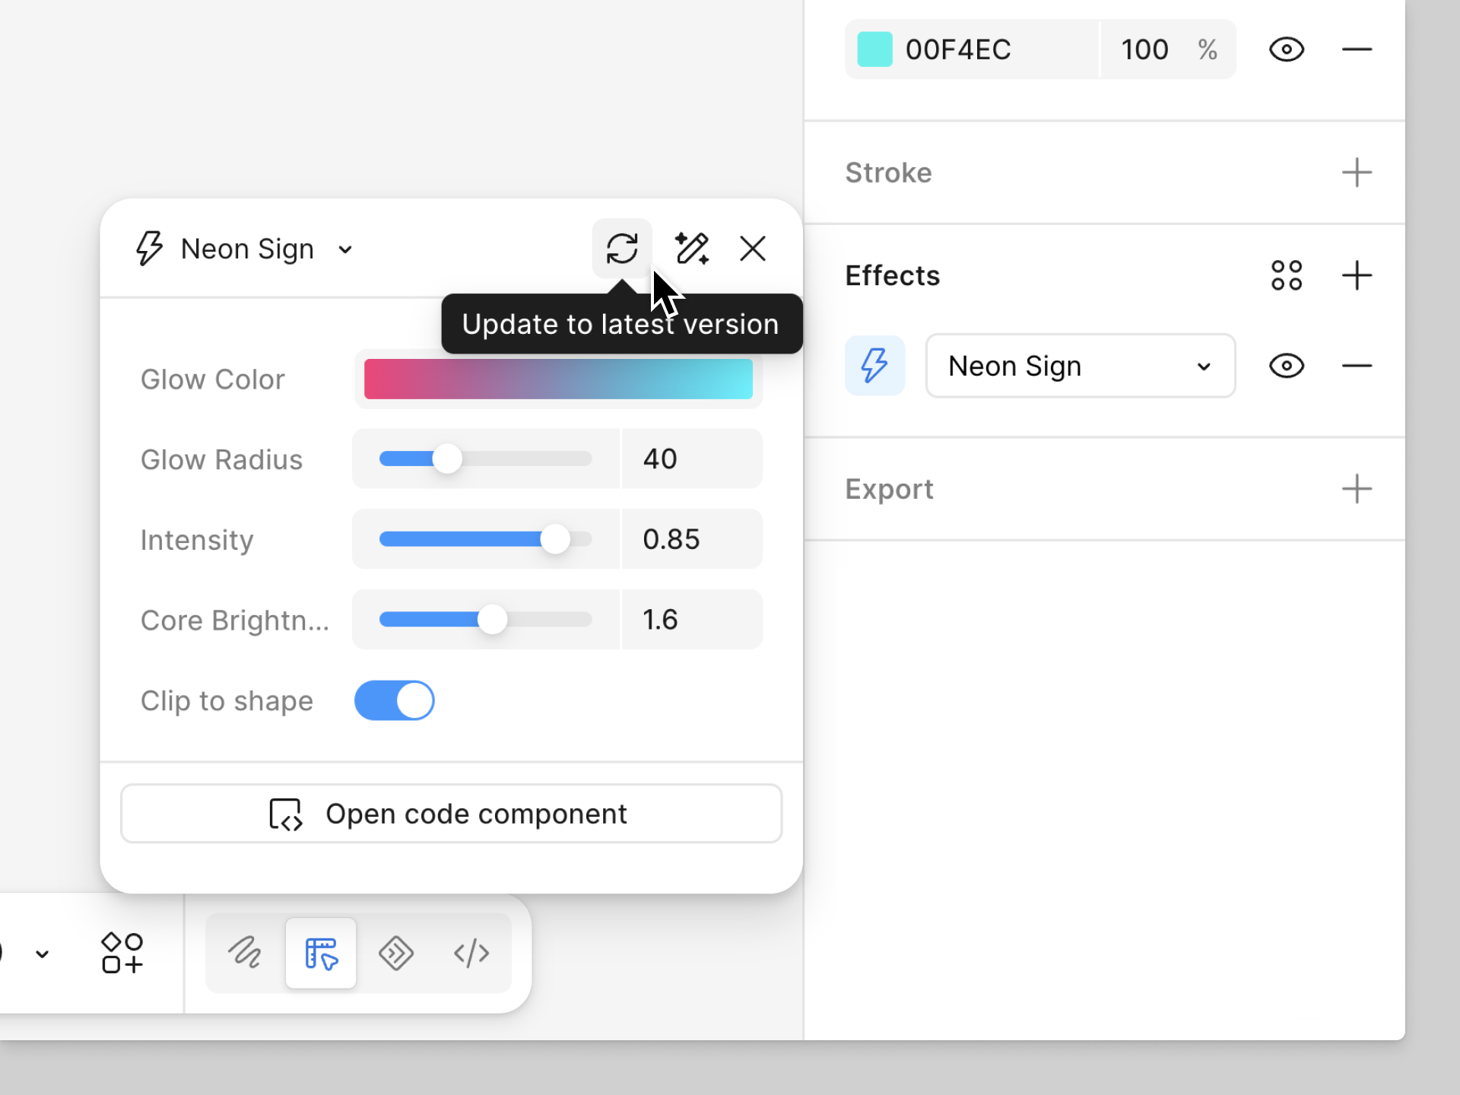
Task: Toggle Neon Sign effect visibility eye
Action: click(1287, 366)
